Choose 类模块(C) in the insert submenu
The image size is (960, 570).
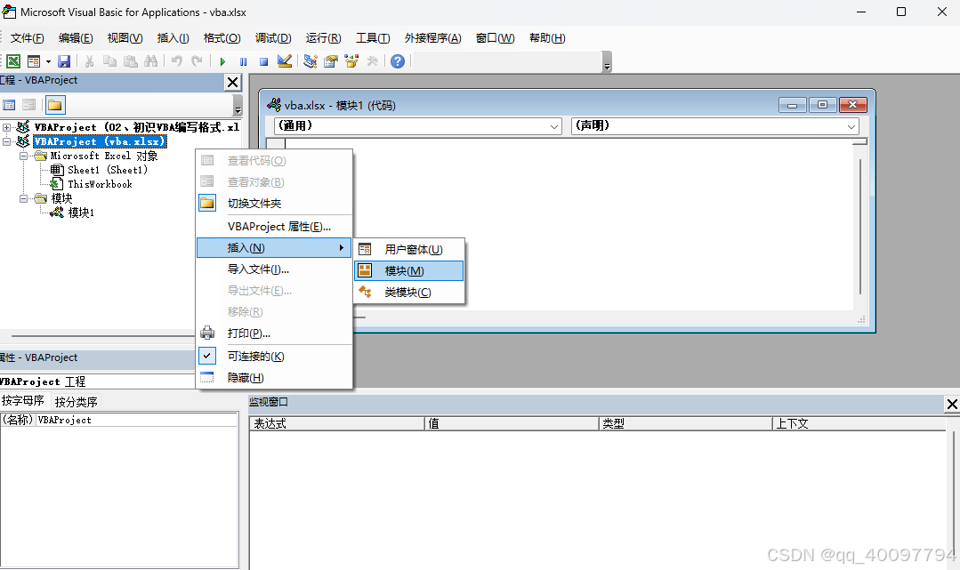click(x=409, y=292)
